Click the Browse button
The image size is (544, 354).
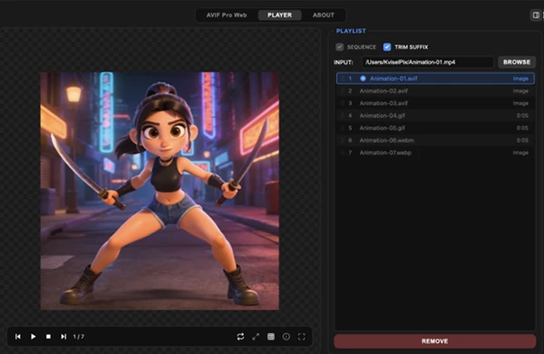coord(517,62)
